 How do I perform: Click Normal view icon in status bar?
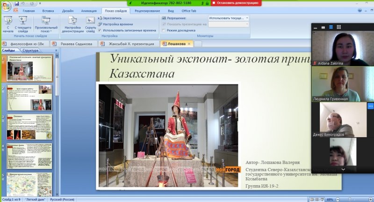click(311, 200)
